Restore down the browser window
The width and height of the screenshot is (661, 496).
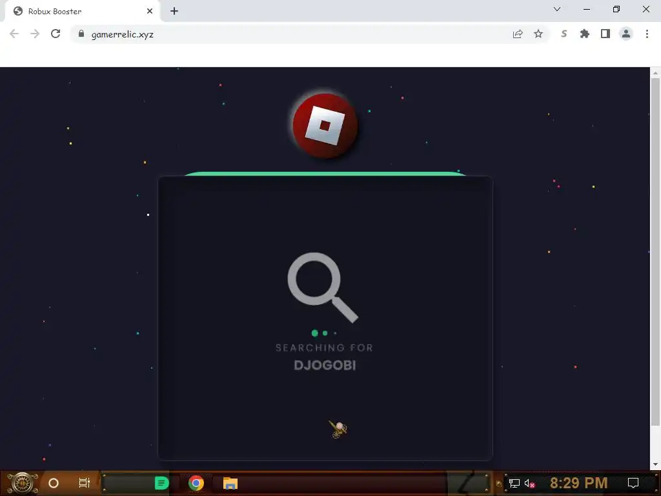point(616,9)
